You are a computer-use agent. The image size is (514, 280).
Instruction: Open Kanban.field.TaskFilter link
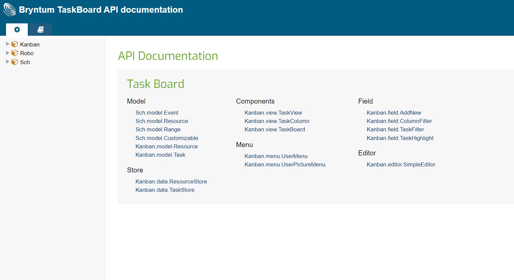point(395,129)
